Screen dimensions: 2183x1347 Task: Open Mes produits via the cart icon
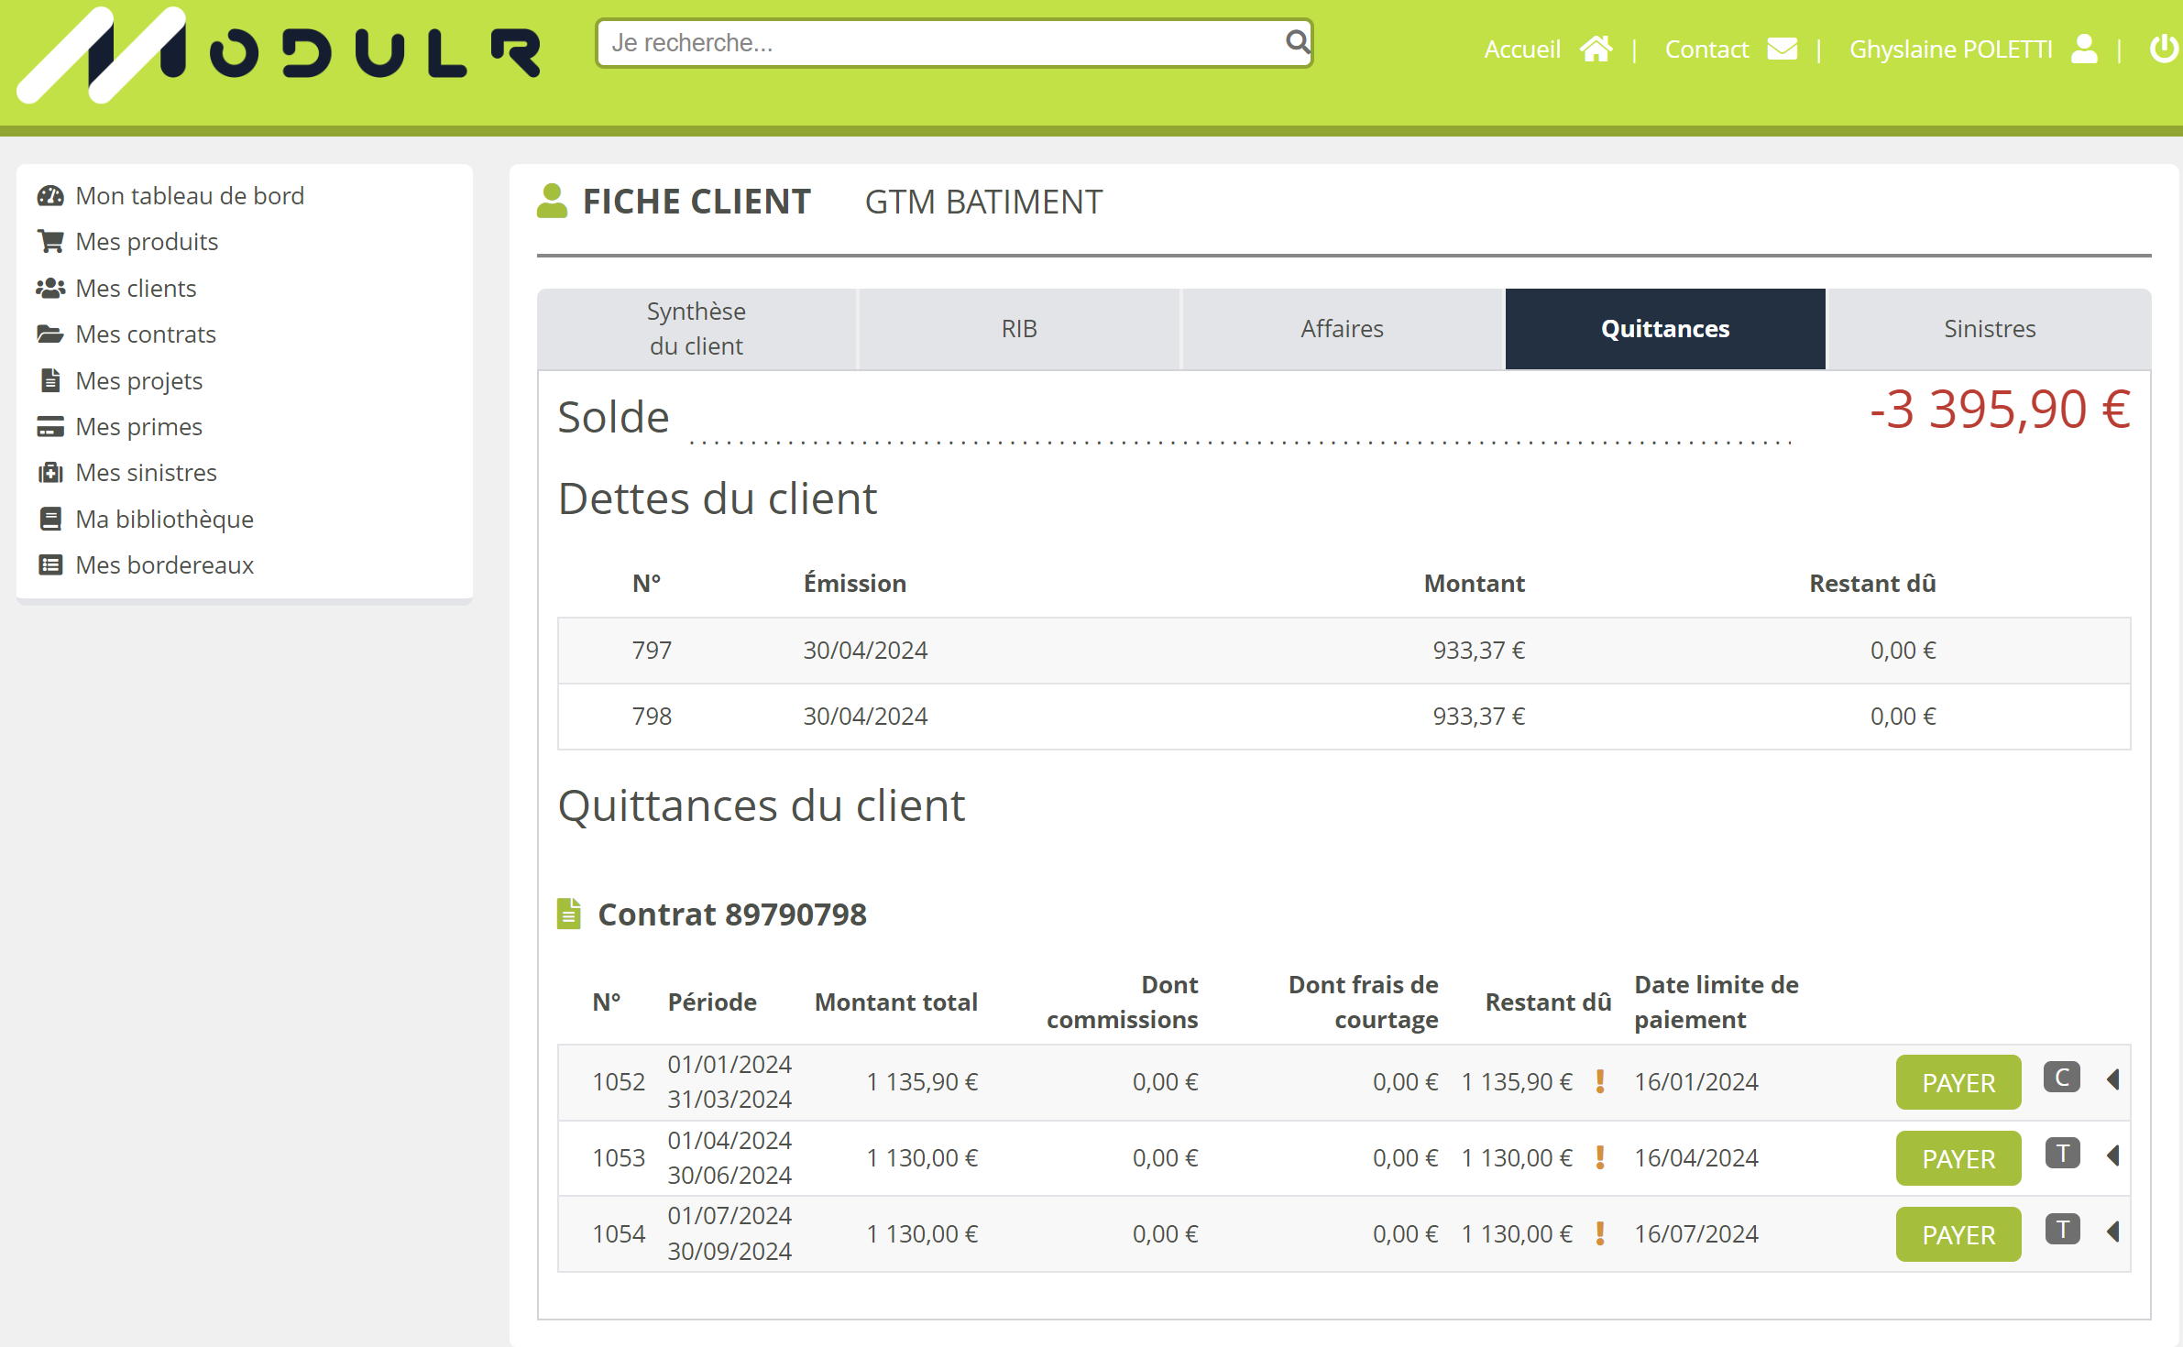point(50,242)
